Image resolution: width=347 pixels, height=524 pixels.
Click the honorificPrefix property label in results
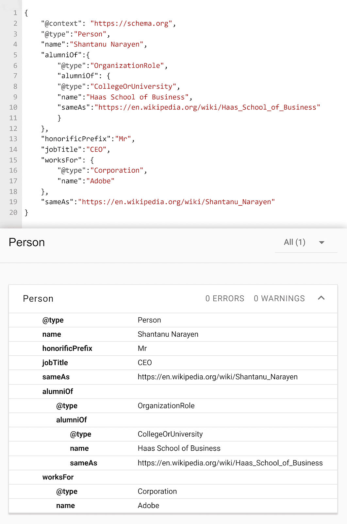pyautogui.click(x=67, y=348)
